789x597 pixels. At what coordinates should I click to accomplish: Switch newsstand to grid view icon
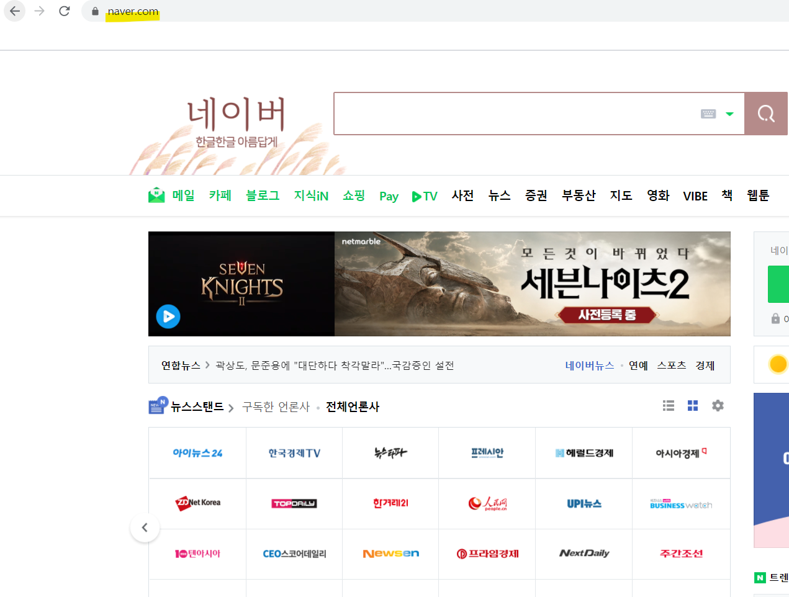click(x=693, y=406)
